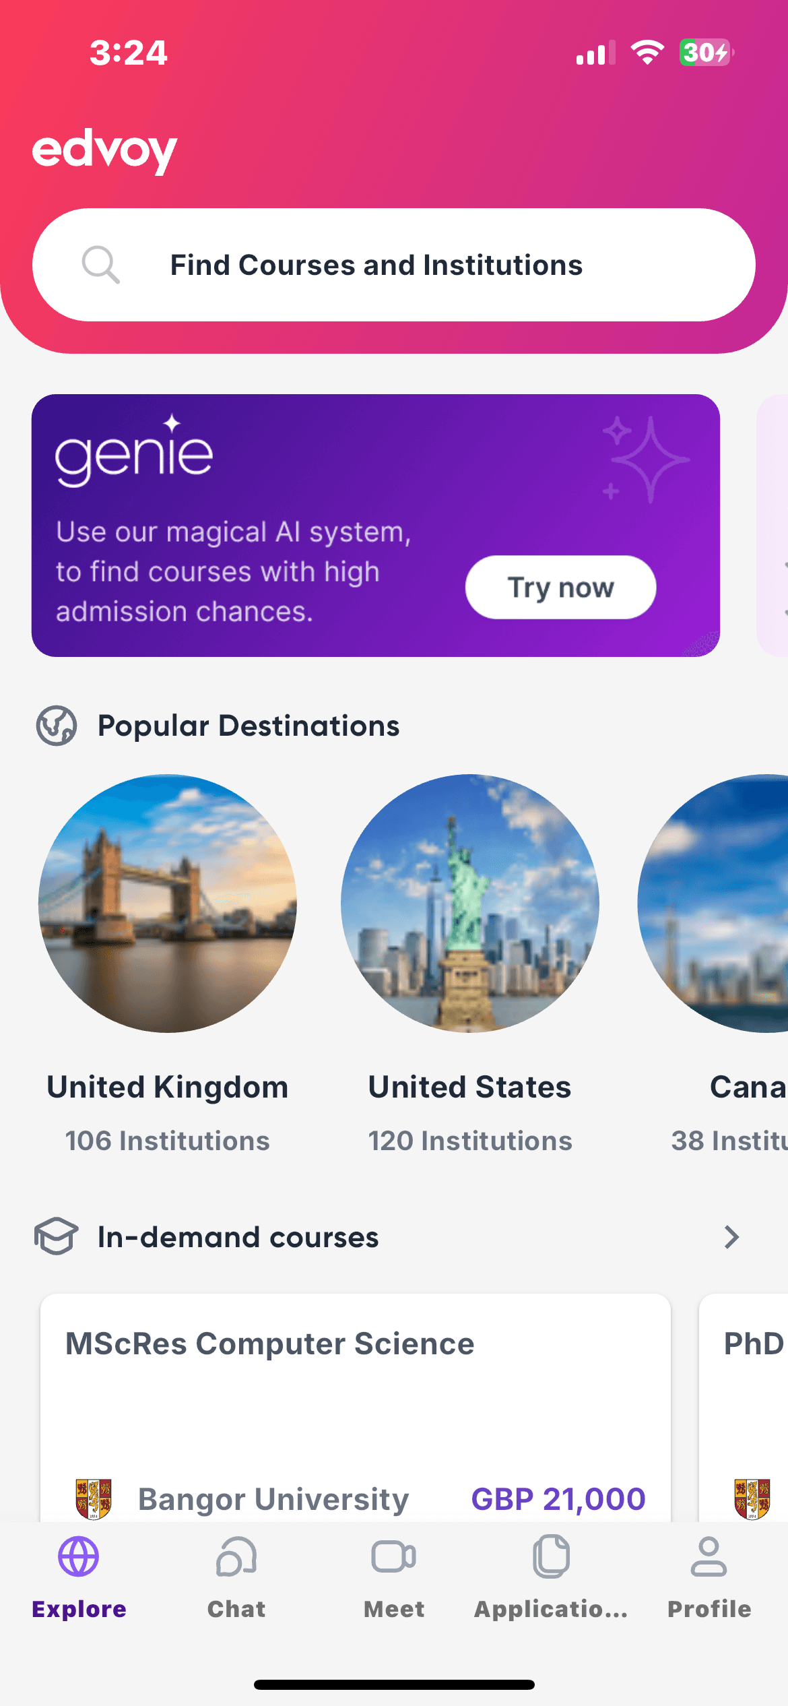Tap the edvoy logo

104,150
